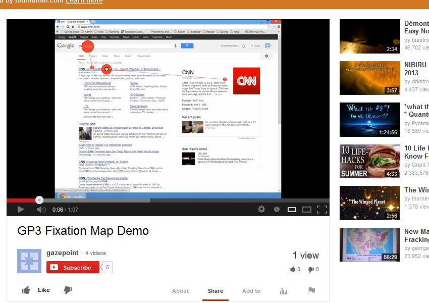Click the *what th suggested video title
Viewport: 429px width, 303px height.
pyautogui.click(x=417, y=111)
